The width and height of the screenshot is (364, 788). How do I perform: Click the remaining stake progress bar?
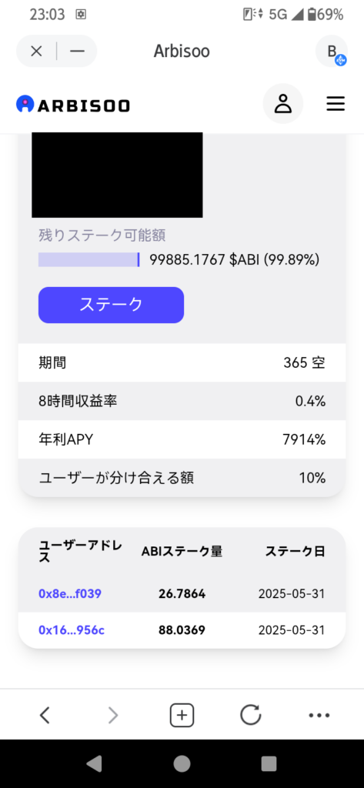(x=89, y=260)
